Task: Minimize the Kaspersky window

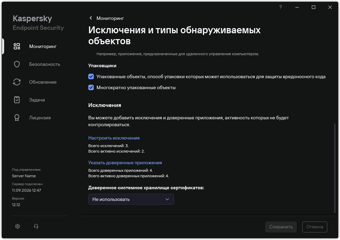Action: pyautogui.click(x=297, y=7)
